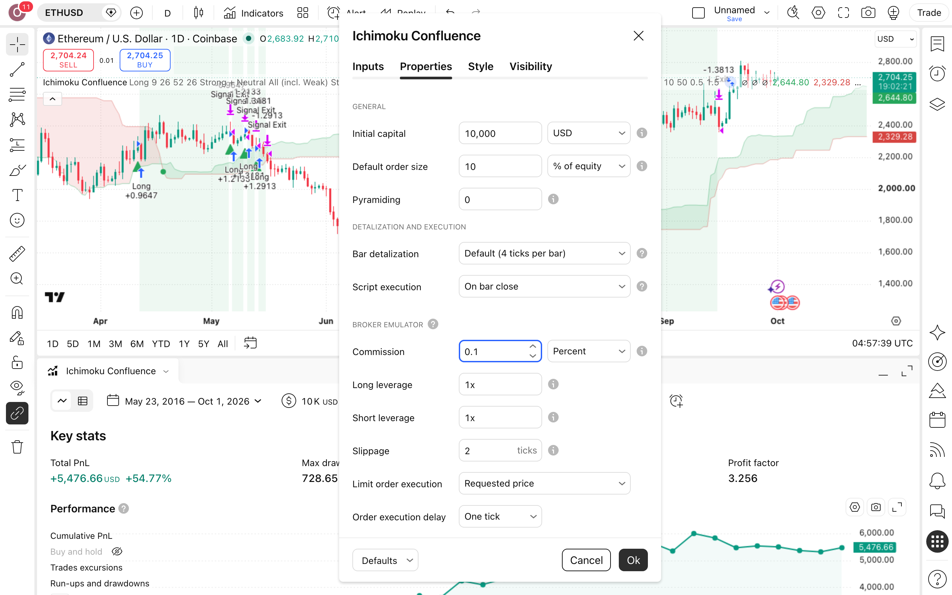Select the trend line drawing tool
The image size is (952, 595).
pyautogui.click(x=17, y=69)
